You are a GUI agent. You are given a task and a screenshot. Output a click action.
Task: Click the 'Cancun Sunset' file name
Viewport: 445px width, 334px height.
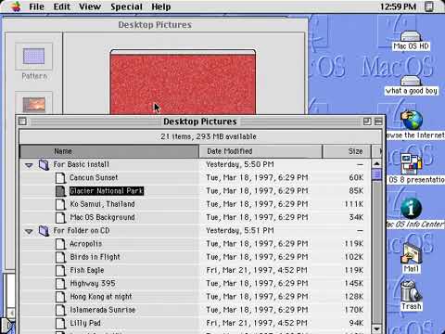pyautogui.click(x=94, y=178)
